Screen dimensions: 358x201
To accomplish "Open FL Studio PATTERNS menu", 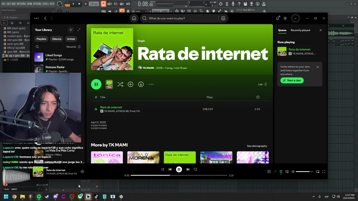I will [21, 4].
